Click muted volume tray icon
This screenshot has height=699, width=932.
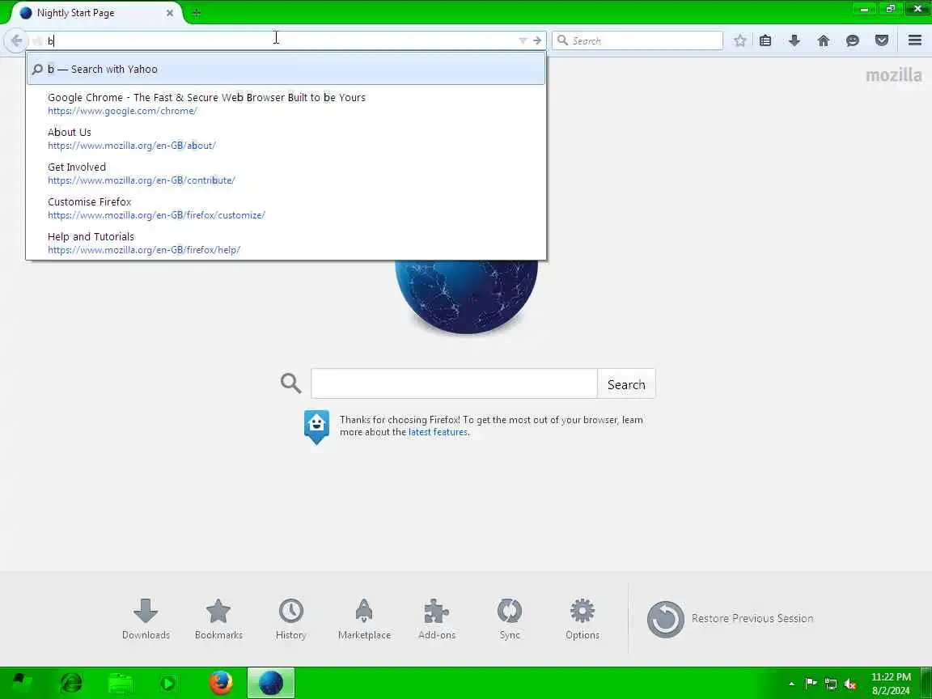[850, 684]
